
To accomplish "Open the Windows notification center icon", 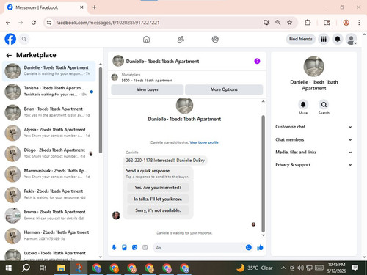I will pyautogui.click(x=355, y=268).
